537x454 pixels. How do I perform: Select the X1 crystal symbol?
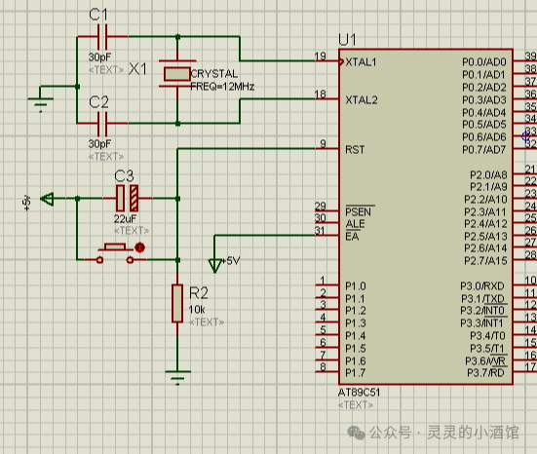pos(177,74)
